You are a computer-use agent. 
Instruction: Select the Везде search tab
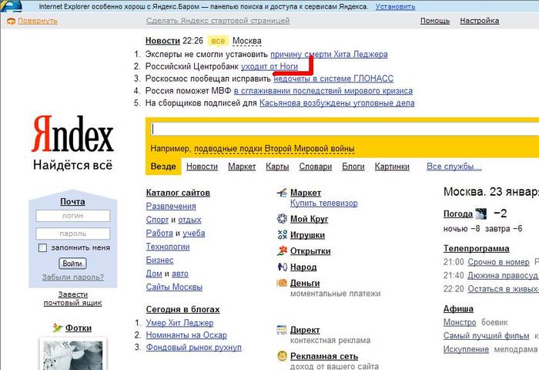[x=163, y=166]
